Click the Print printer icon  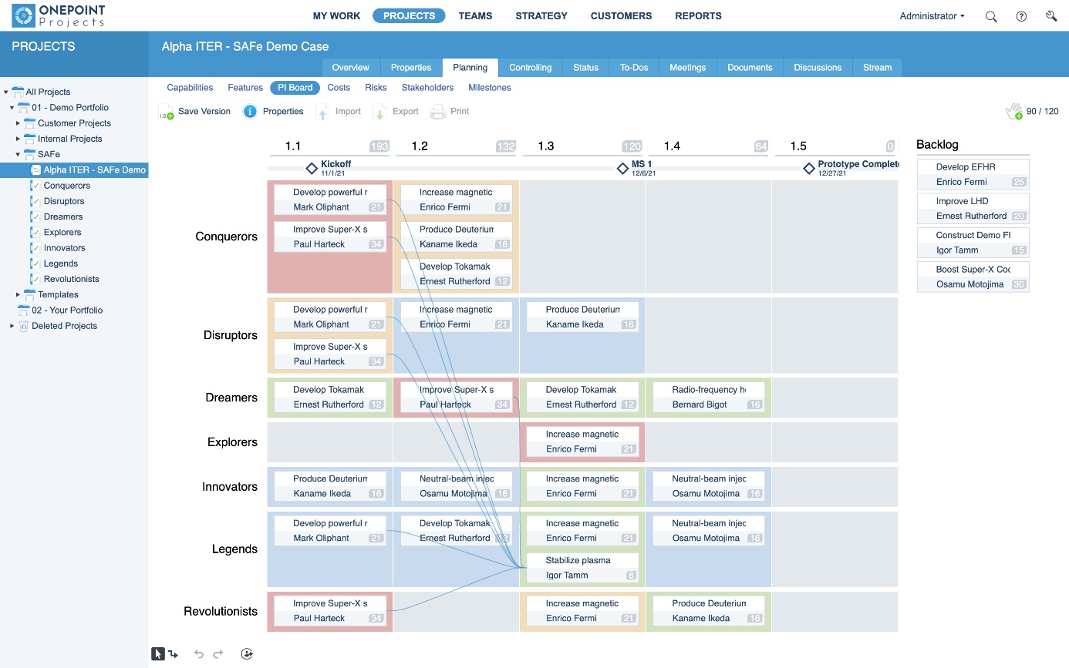tap(437, 112)
